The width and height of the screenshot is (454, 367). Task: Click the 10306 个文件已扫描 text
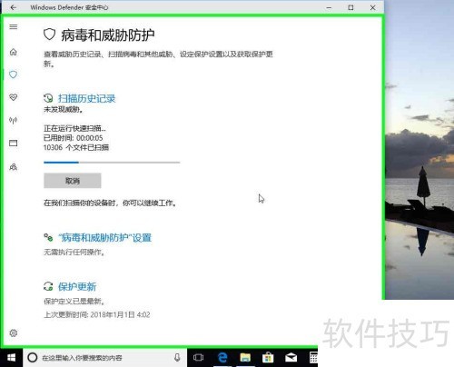point(76,147)
